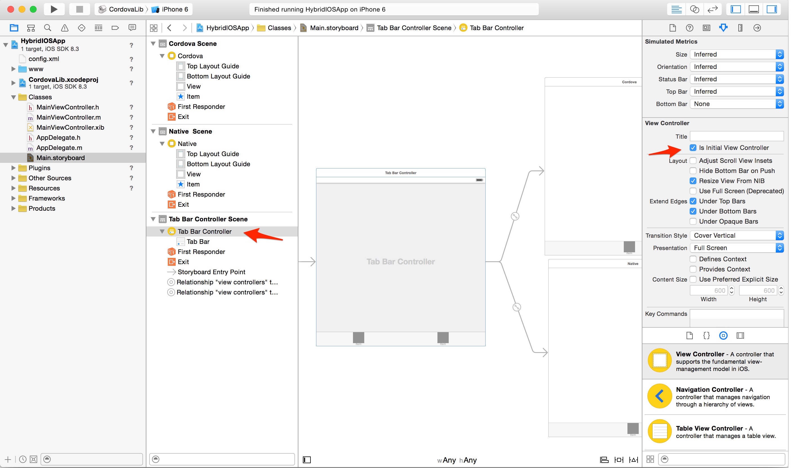The image size is (800, 468).
Task: Open the Pin constraints menu
Action: 619,460
